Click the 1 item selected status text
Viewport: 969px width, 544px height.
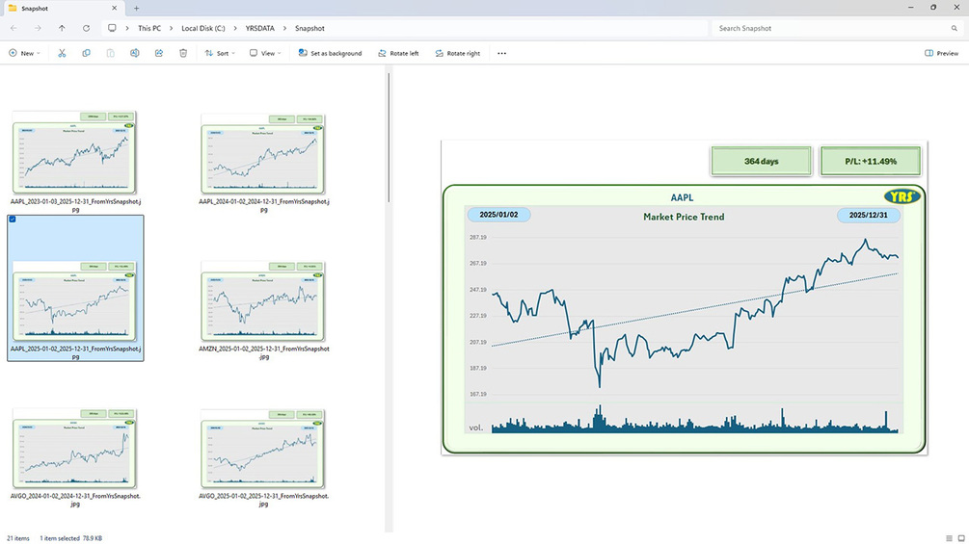(60, 538)
